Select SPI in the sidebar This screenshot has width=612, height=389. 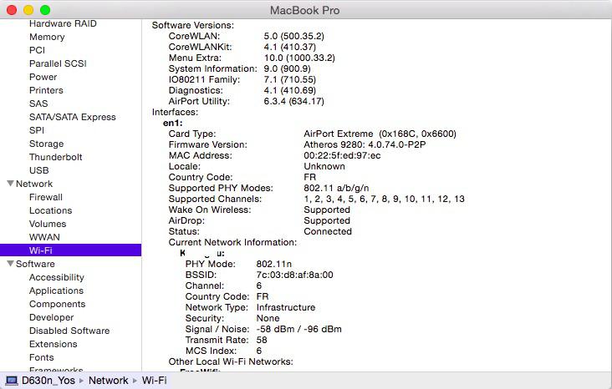tap(37, 130)
